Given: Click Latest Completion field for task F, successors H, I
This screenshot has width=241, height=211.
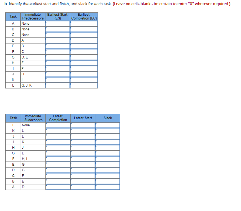Looking at the screenshot, I should pos(58,159).
